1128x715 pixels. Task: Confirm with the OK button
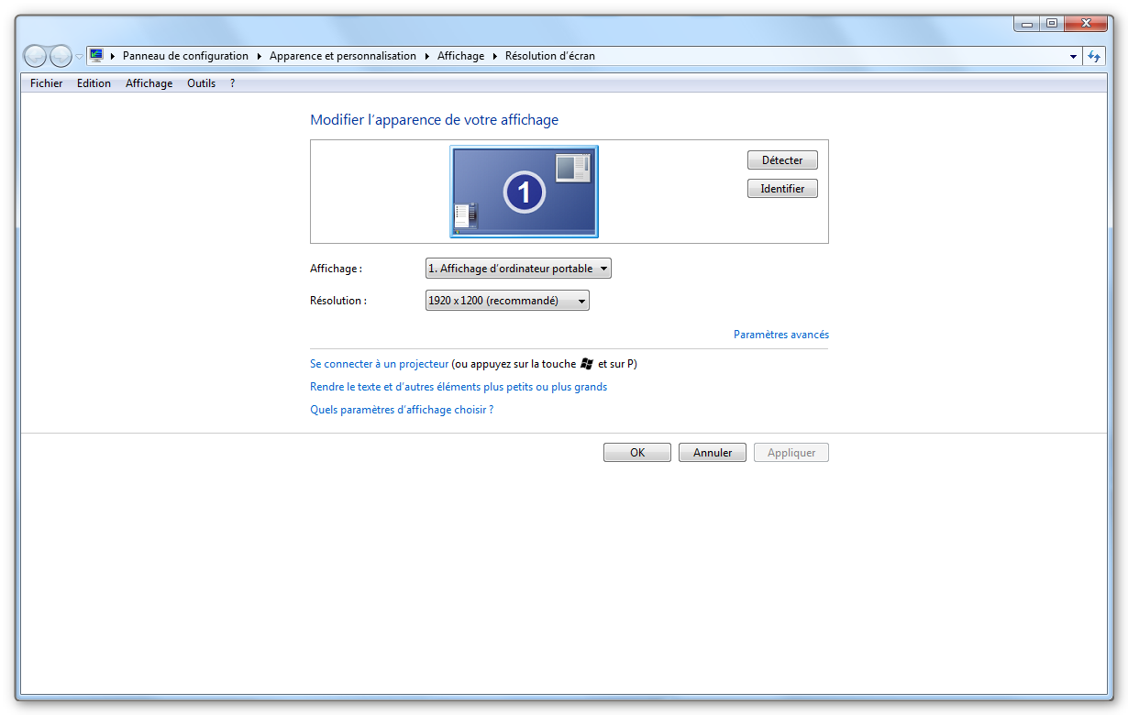pos(637,453)
